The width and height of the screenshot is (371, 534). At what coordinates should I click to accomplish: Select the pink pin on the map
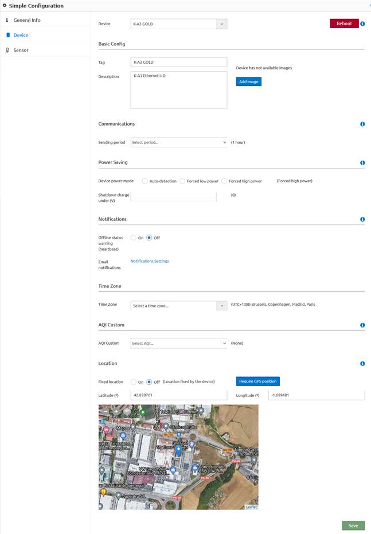[x=107, y=430]
